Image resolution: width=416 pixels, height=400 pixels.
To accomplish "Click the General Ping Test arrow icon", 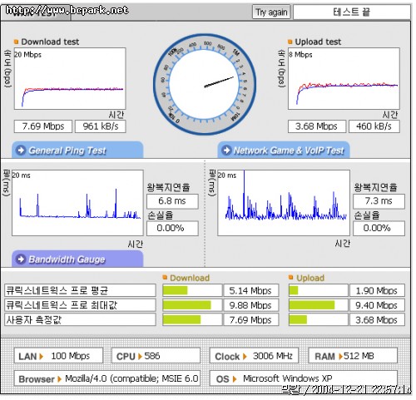I will coord(21,151).
